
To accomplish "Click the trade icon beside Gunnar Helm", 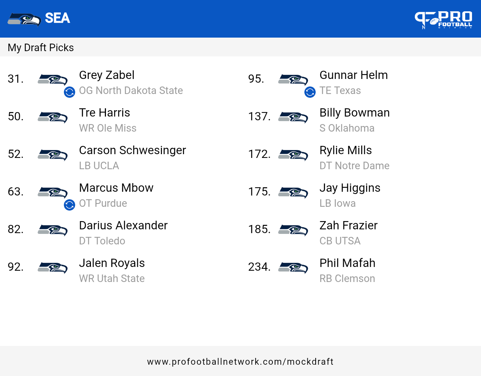I will point(310,92).
